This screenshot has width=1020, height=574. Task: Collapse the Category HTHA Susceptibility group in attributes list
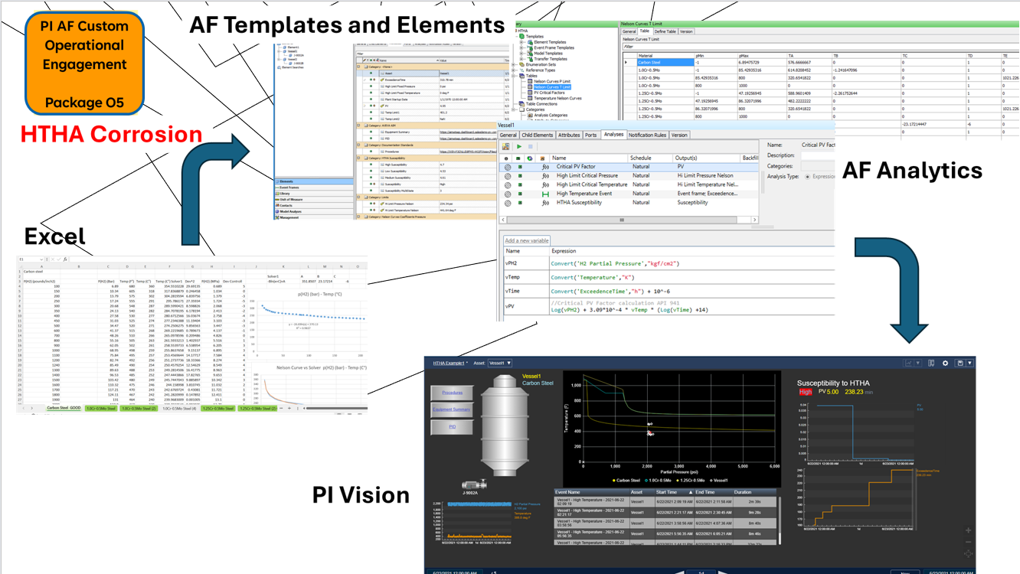359,158
